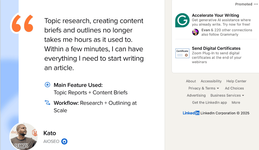Open the Promoted ad options ellipsis menu

tap(256, 4)
